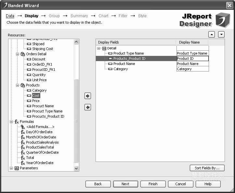Click field icon beside Product Type Name in Display Fields
The image size is (235, 193).
110,53
